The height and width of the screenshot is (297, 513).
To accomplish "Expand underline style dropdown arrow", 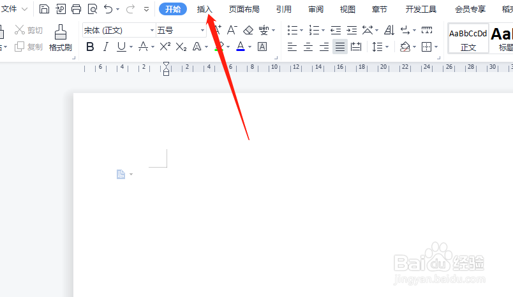I will [131, 47].
